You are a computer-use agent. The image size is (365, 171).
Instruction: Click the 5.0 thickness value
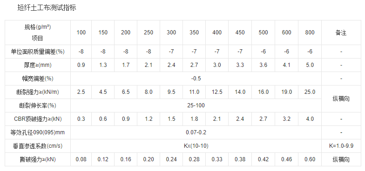tap(310, 65)
